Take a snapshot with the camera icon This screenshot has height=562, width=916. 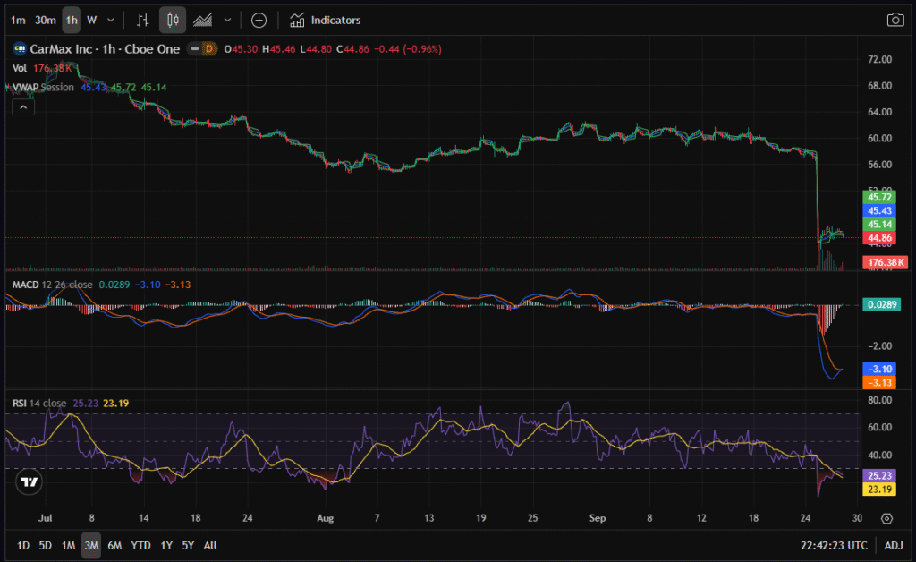(x=895, y=20)
